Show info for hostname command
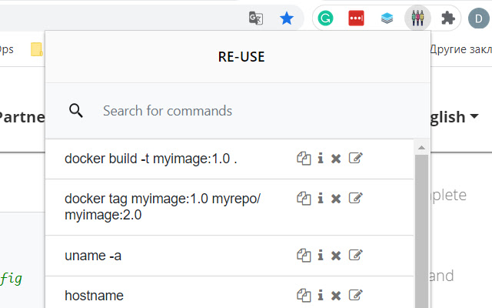The height and width of the screenshot is (308, 492). [x=321, y=296]
